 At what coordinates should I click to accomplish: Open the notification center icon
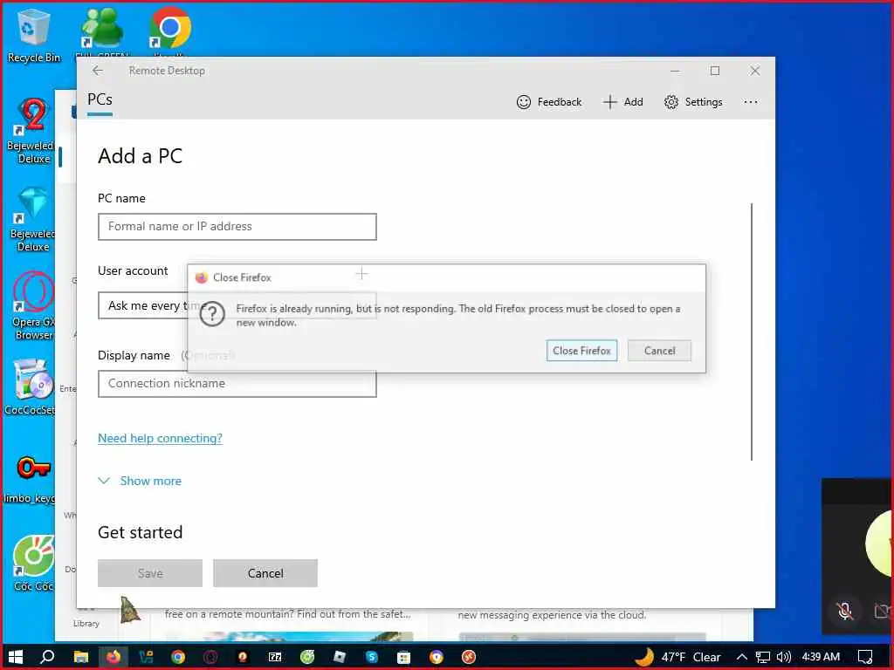865,657
